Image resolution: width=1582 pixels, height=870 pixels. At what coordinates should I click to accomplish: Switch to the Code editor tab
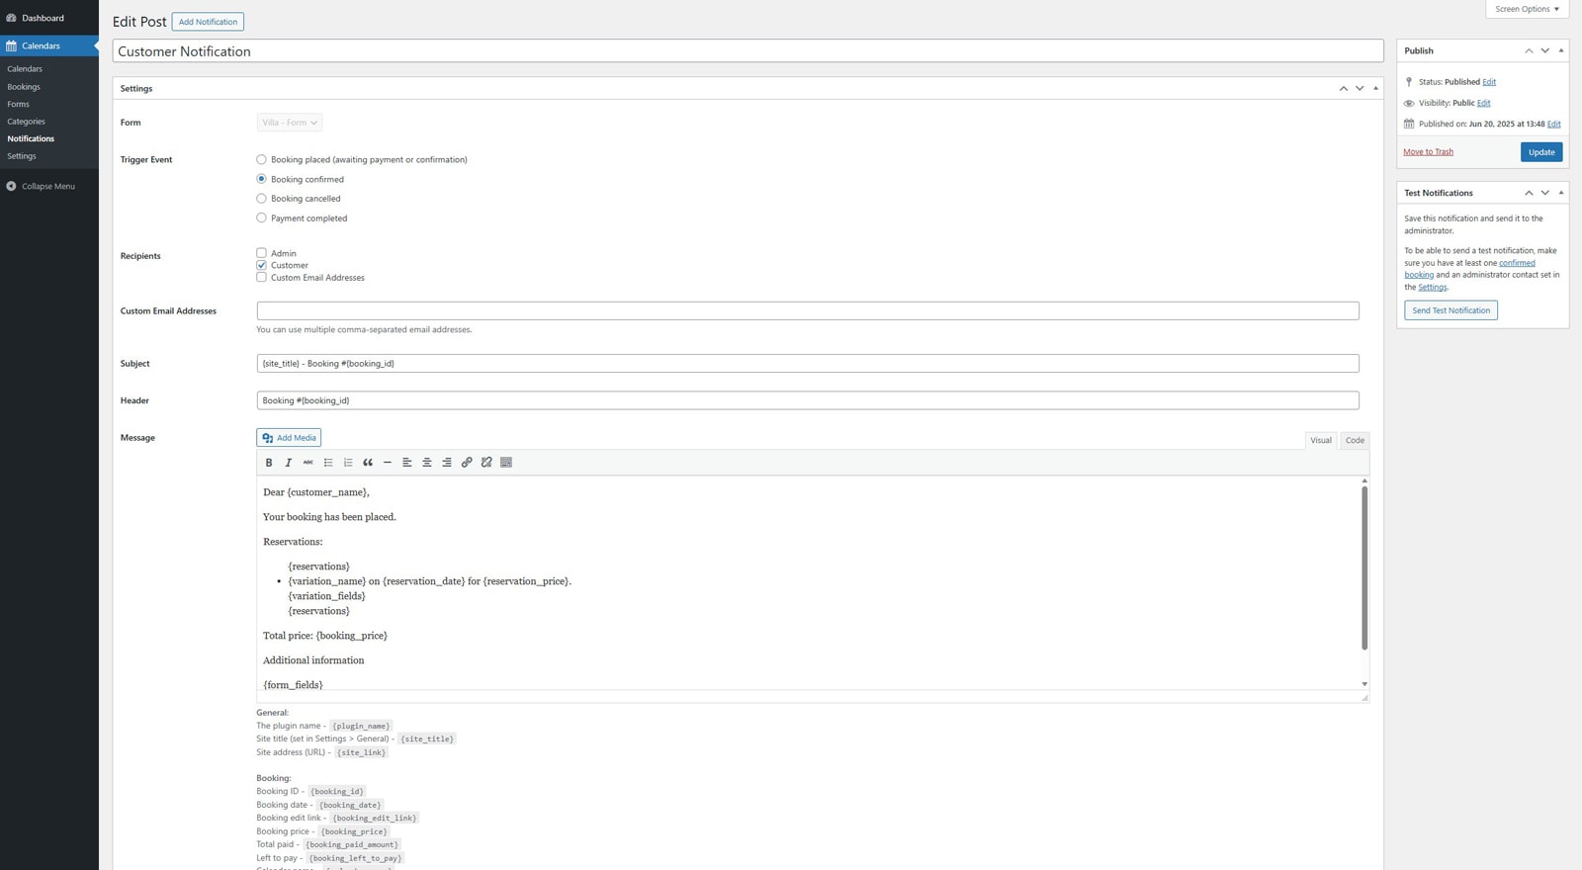pyautogui.click(x=1355, y=441)
